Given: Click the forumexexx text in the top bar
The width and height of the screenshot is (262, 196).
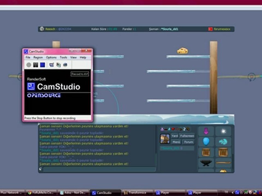Looking at the screenshot, I should pyautogui.click(x=222, y=29).
